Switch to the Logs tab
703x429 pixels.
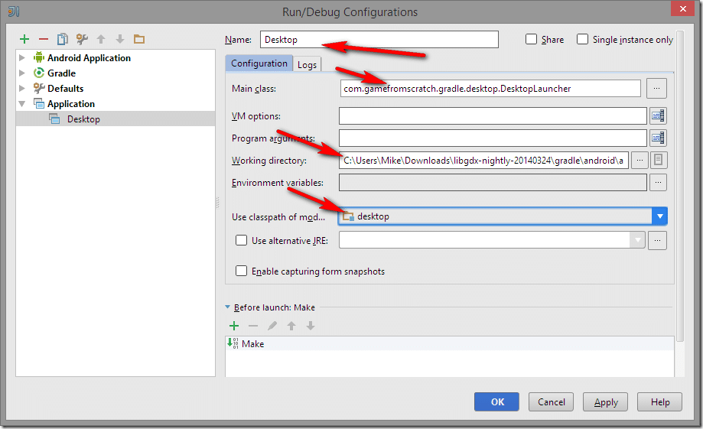click(x=307, y=64)
